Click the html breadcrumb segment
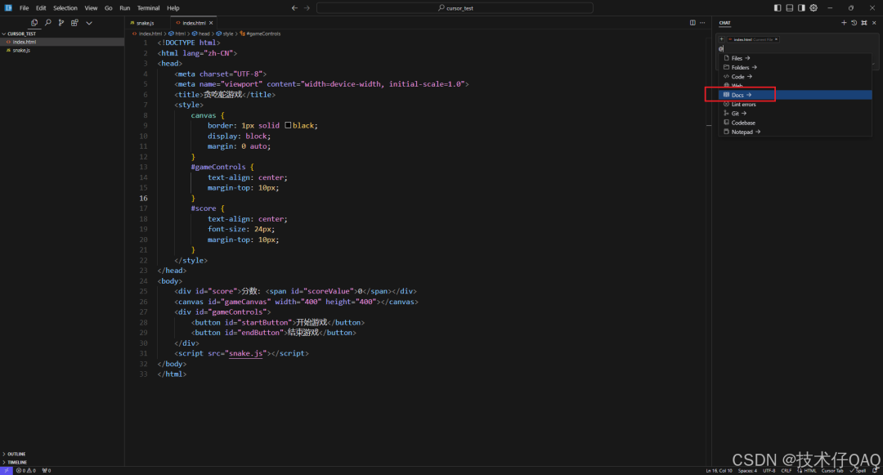The height and width of the screenshot is (475, 883). [180, 34]
